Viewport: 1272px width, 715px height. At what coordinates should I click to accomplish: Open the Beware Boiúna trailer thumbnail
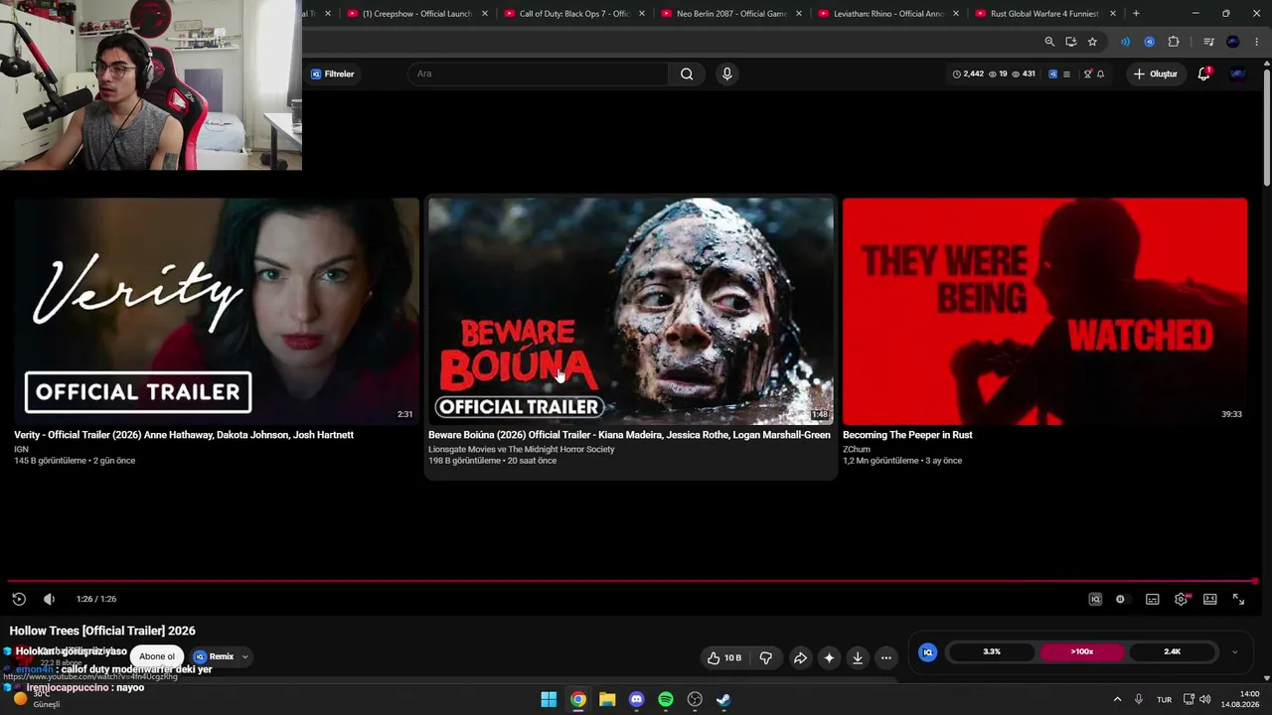click(x=631, y=311)
